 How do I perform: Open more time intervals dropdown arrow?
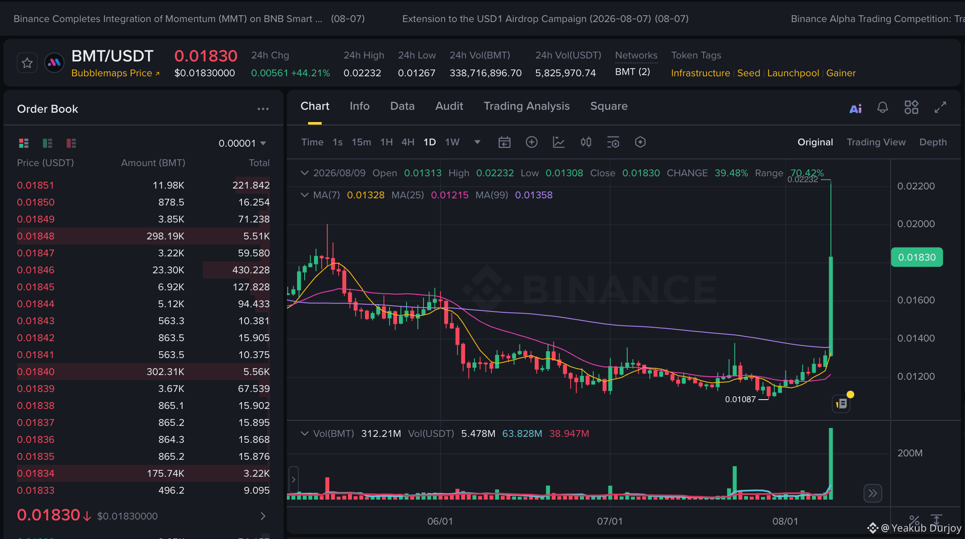click(477, 142)
